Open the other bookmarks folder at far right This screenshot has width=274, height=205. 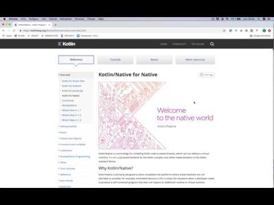260,36
